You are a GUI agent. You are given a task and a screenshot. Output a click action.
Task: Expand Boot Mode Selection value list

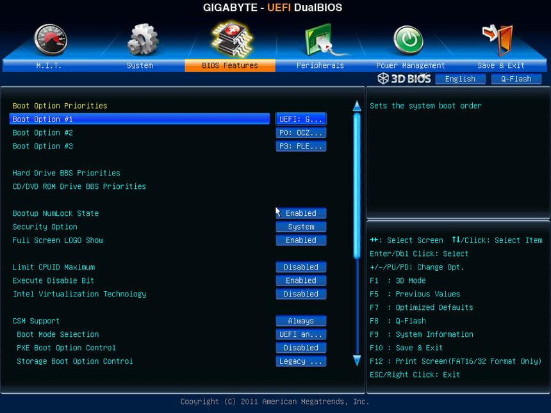301,334
